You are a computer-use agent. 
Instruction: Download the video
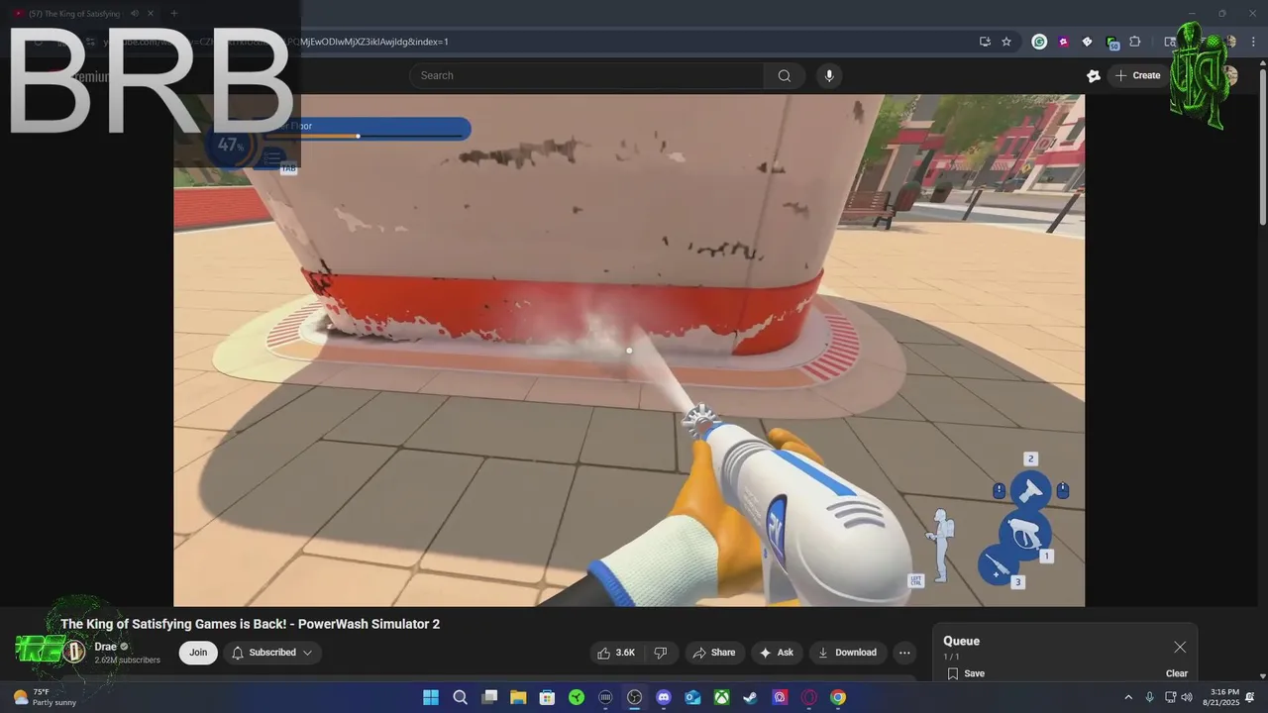(x=848, y=653)
